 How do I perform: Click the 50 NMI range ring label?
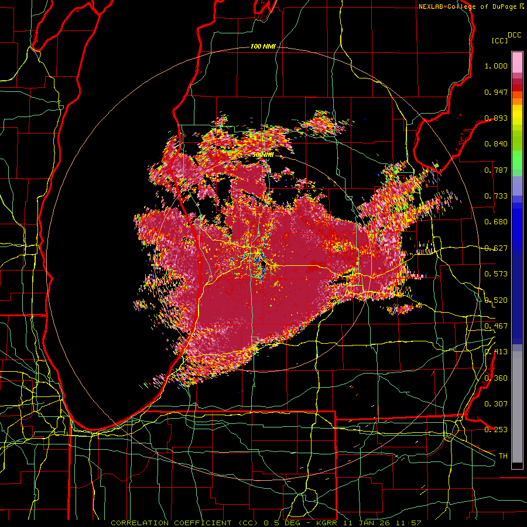tap(263, 155)
